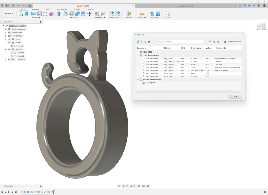Select the Move/Copy arrows tool
Image resolution: width=268 pixels, height=195 pixels.
(x=89, y=14)
